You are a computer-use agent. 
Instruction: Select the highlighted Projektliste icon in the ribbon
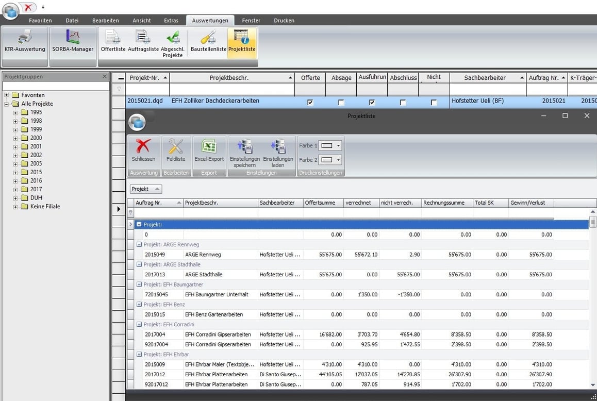[242, 42]
